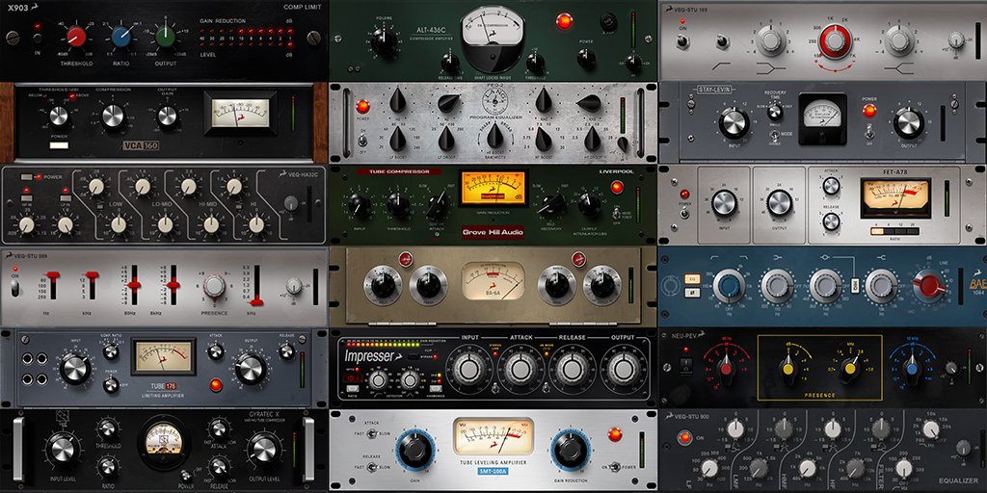This screenshot has height=493, width=987.
Task: Click the blue RATIO knob on X903
Action: (121, 37)
